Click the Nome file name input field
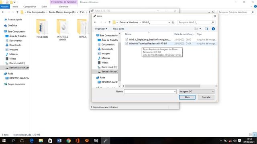This screenshot has height=144, width=257. (x=149, y=92)
